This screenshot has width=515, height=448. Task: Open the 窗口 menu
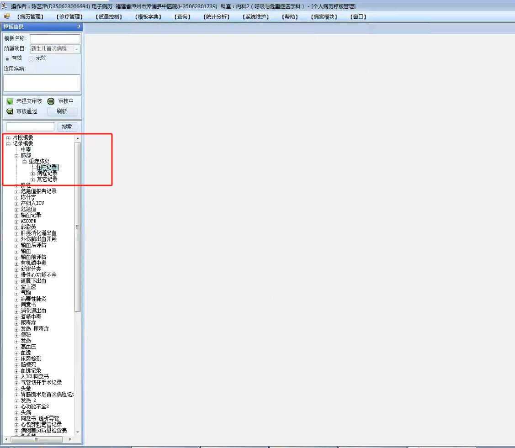tap(358, 17)
